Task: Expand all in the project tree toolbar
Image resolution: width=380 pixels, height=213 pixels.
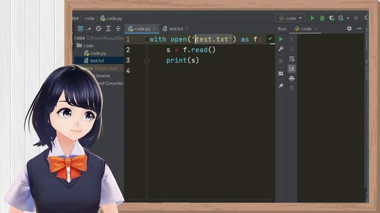Action: 108,29
